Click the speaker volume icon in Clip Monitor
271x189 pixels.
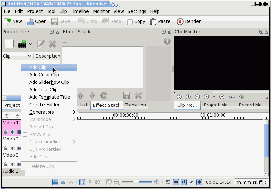pyautogui.click(x=242, y=97)
